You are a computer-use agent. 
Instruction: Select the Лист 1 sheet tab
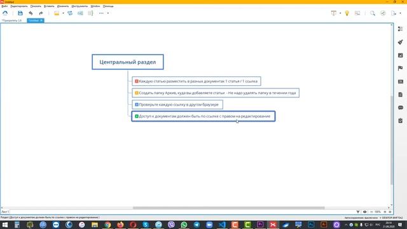pyautogui.click(x=5, y=212)
